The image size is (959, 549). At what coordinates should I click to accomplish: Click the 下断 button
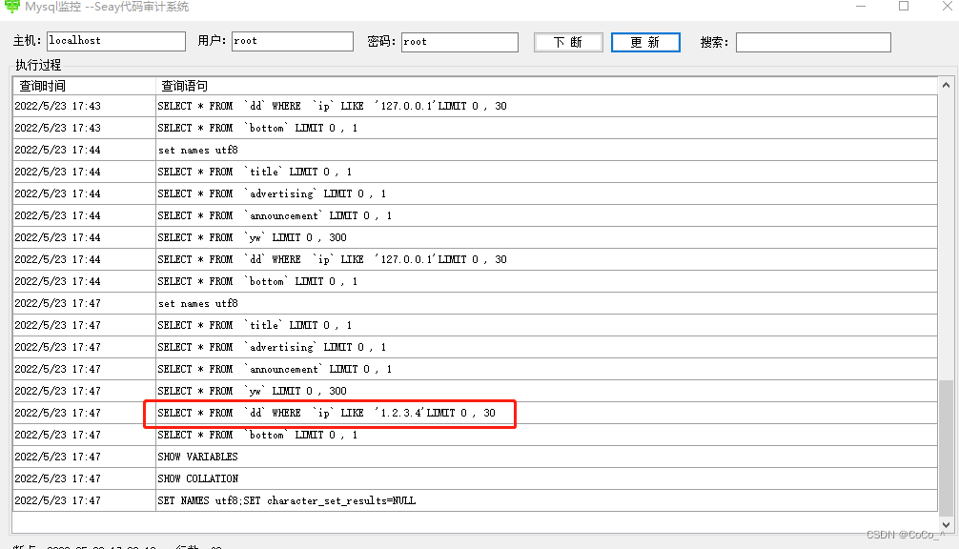pyautogui.click(x=568, y=42)
